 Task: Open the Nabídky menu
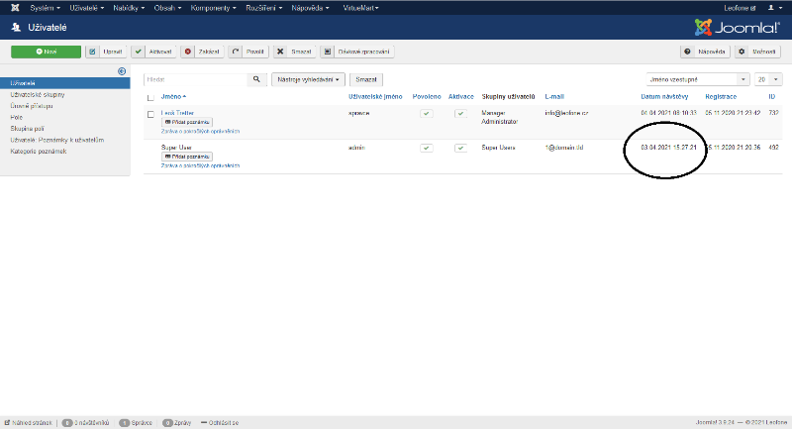129,8
